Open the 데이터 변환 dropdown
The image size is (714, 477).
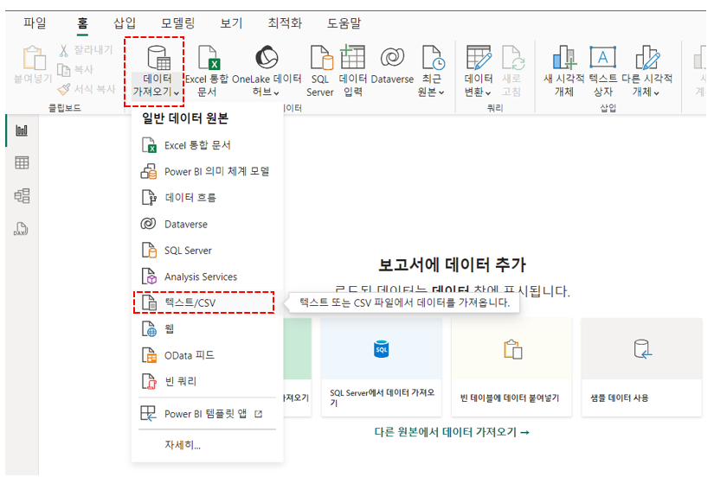coord(478,71)
